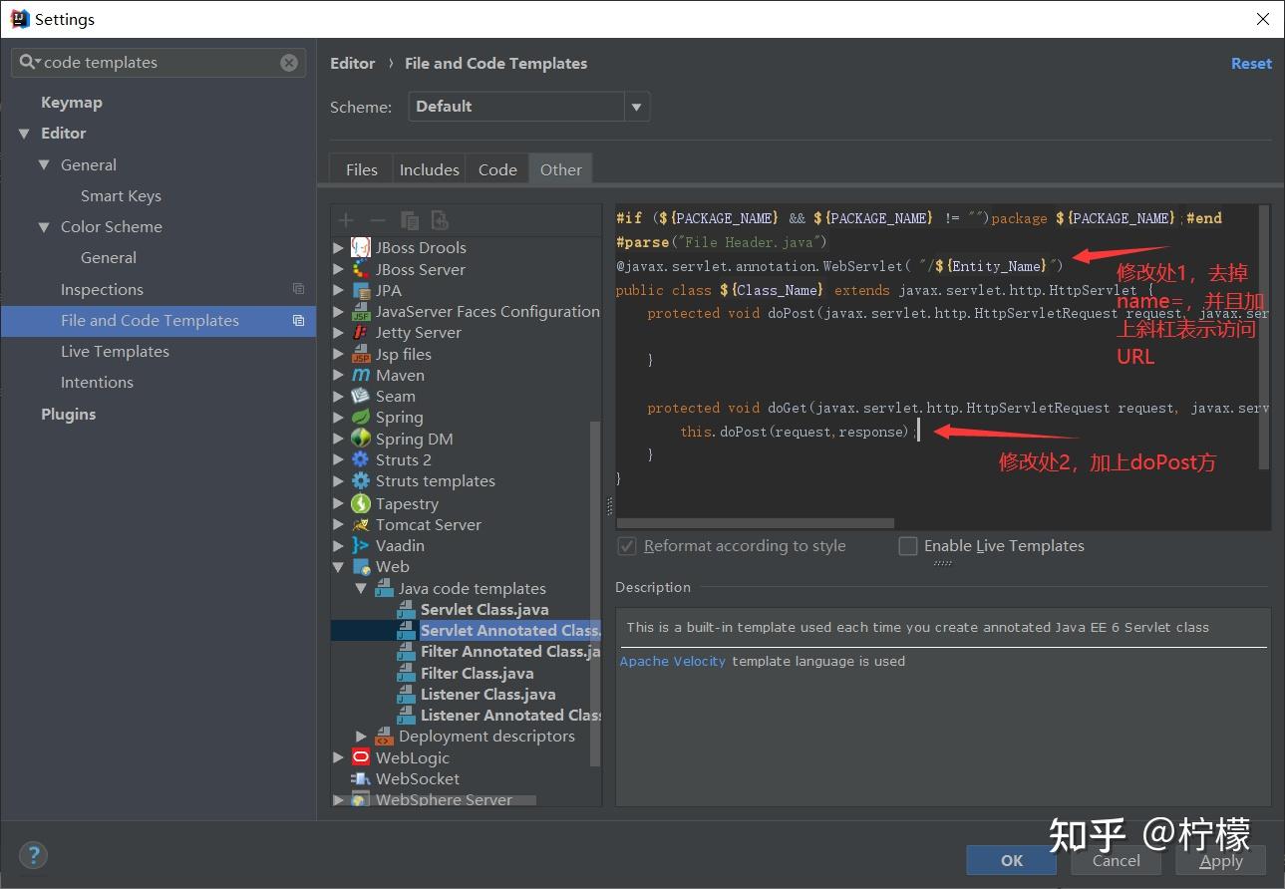
Task: Expand the WebLogic node
Action: [x=339, y=757]
